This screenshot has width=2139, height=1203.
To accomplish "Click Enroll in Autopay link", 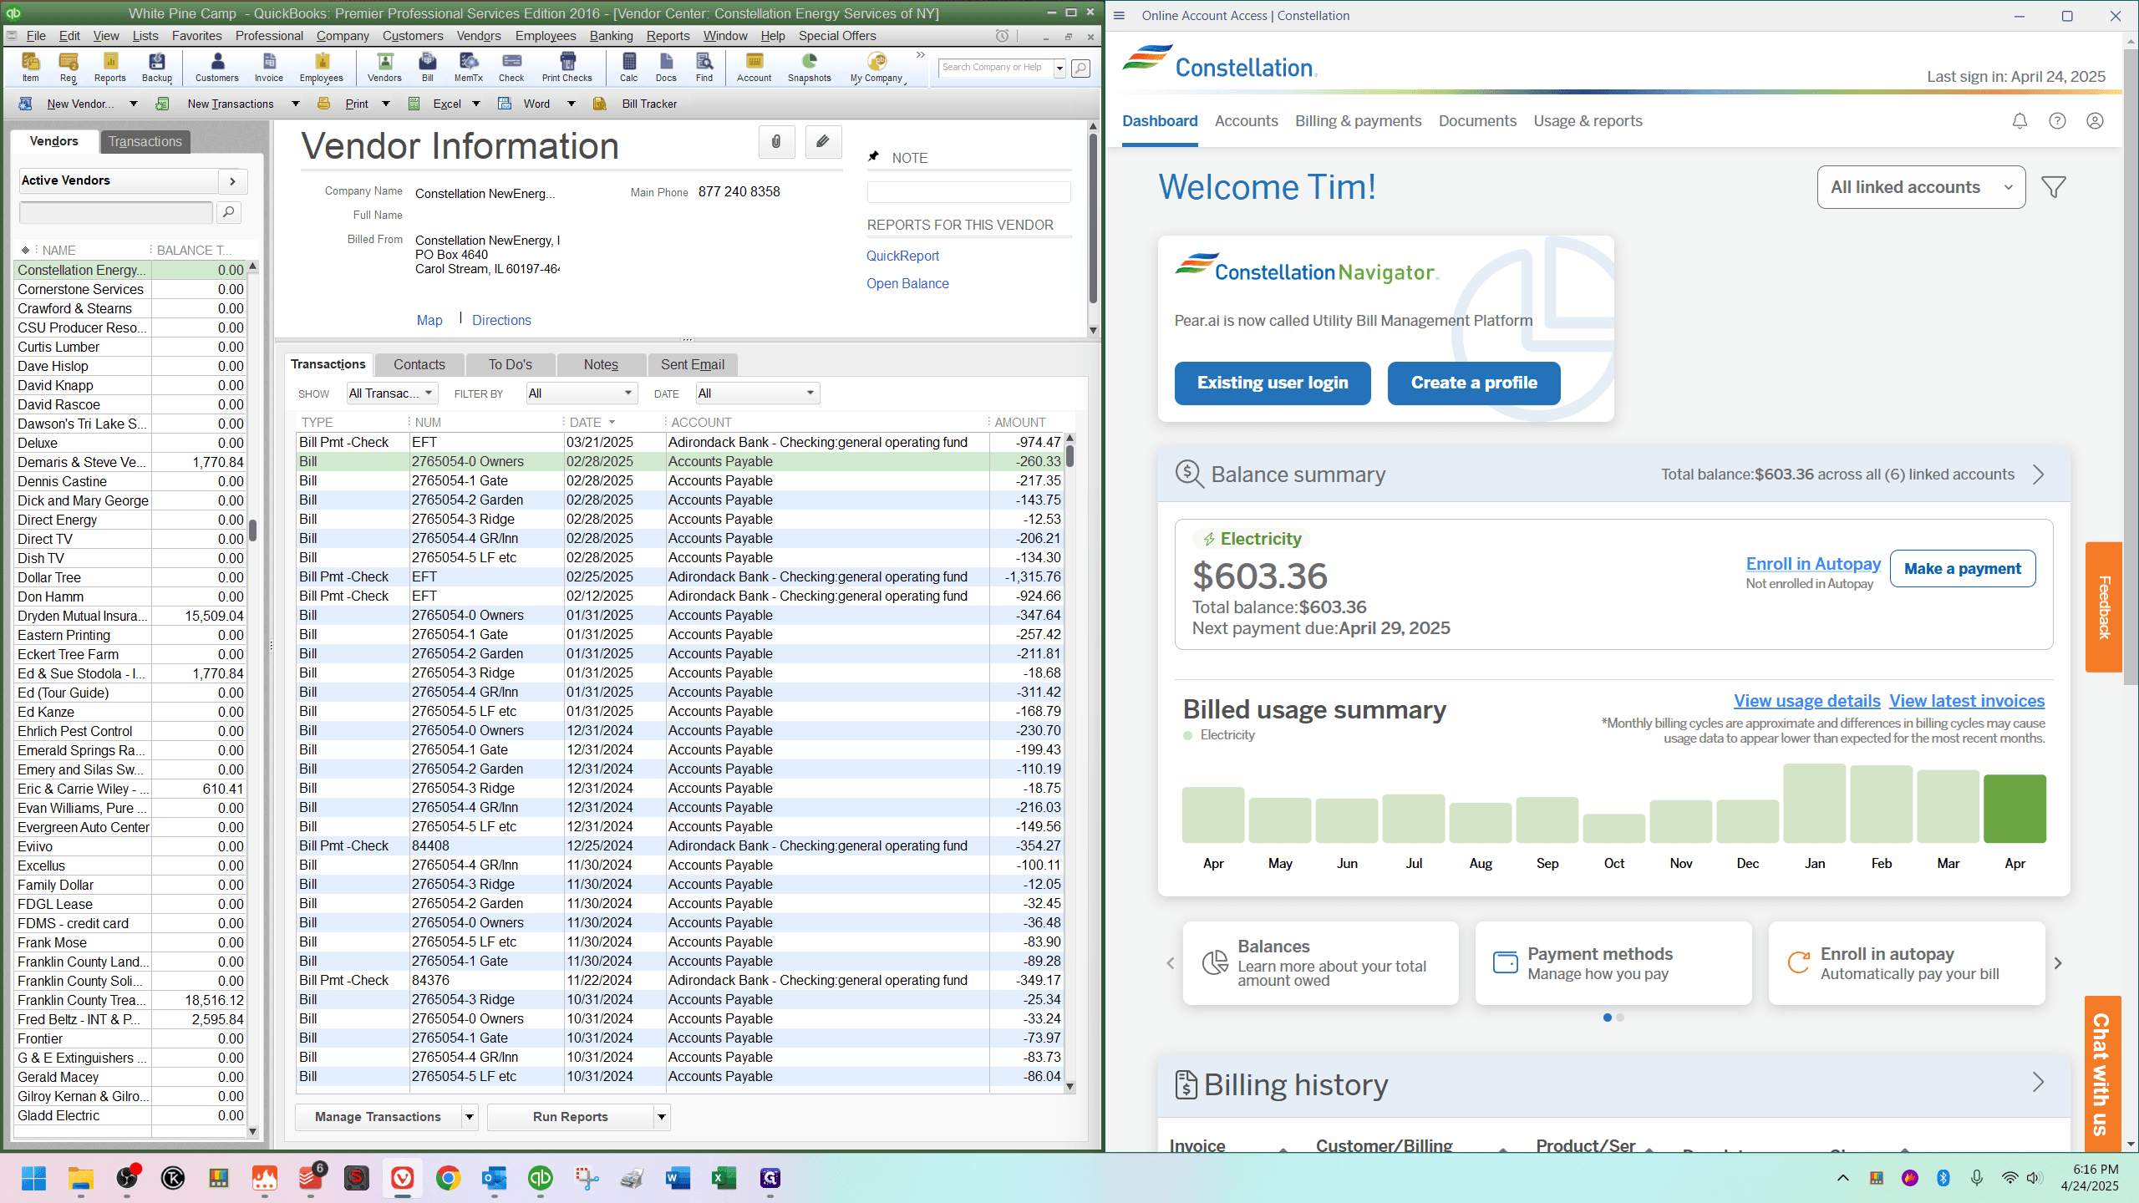I will pos(1813,564).
